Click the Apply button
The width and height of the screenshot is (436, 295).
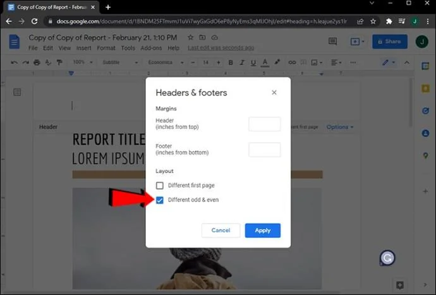[x=262, y=231]
